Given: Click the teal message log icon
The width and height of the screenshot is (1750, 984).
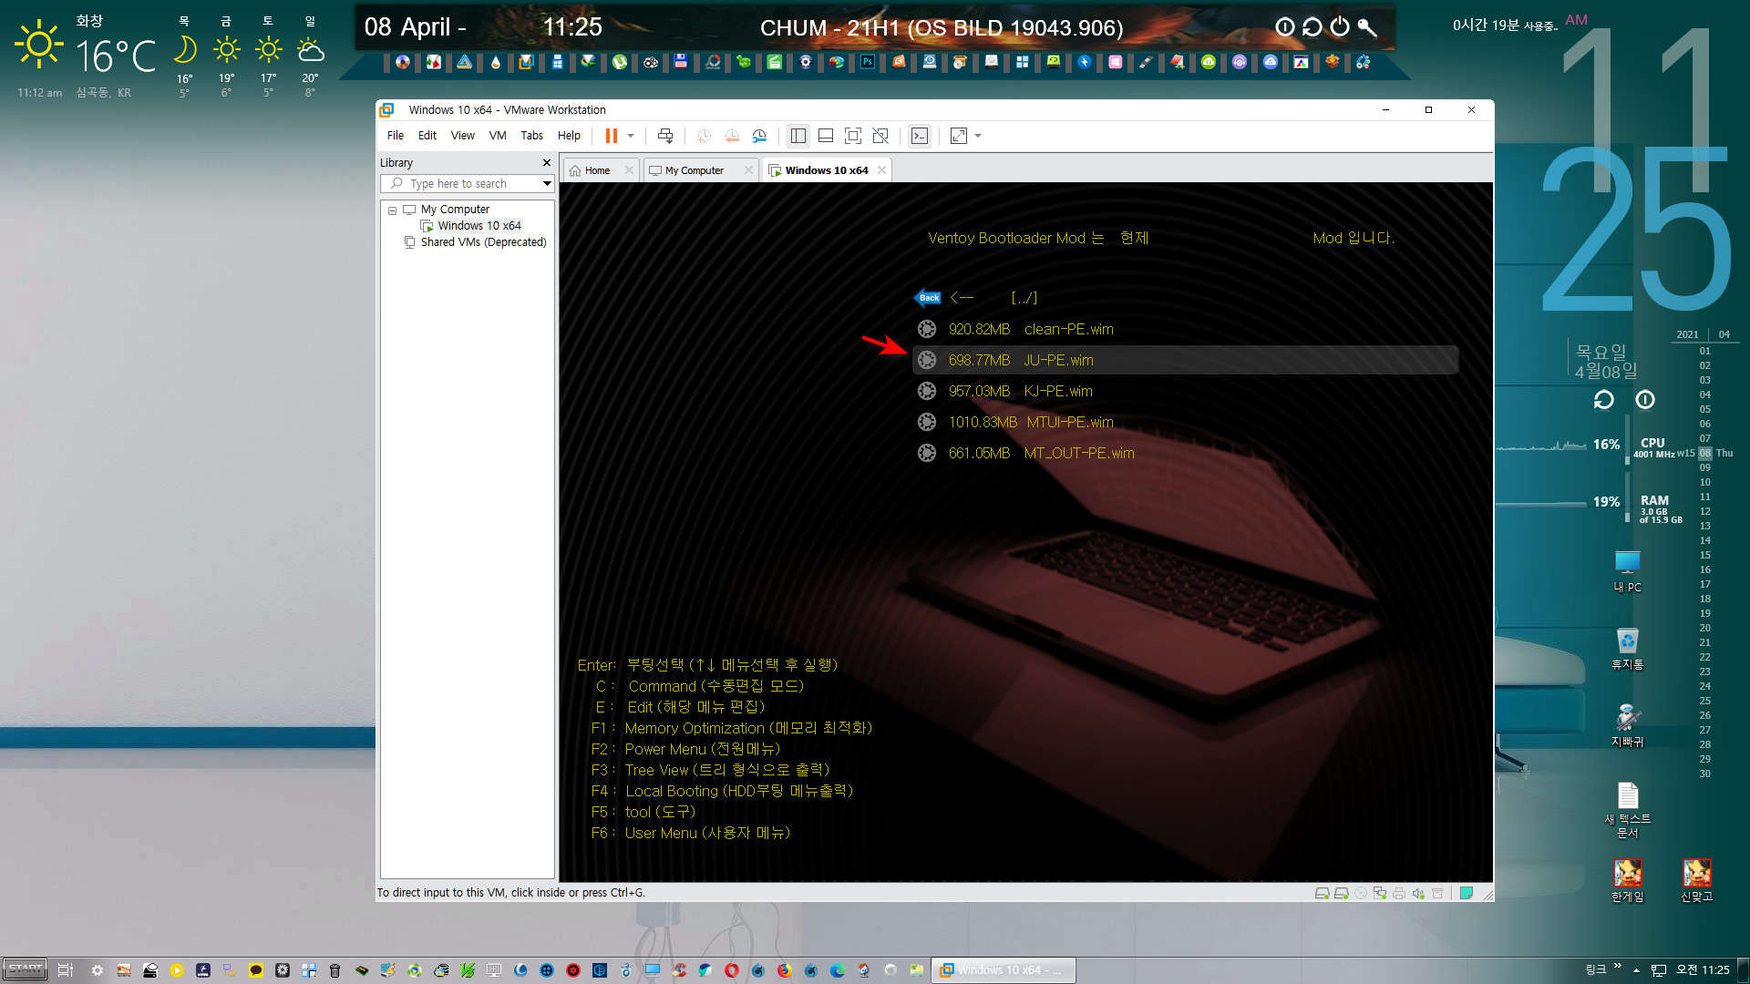Looking at the screenshot, I should coord(1466,893).
